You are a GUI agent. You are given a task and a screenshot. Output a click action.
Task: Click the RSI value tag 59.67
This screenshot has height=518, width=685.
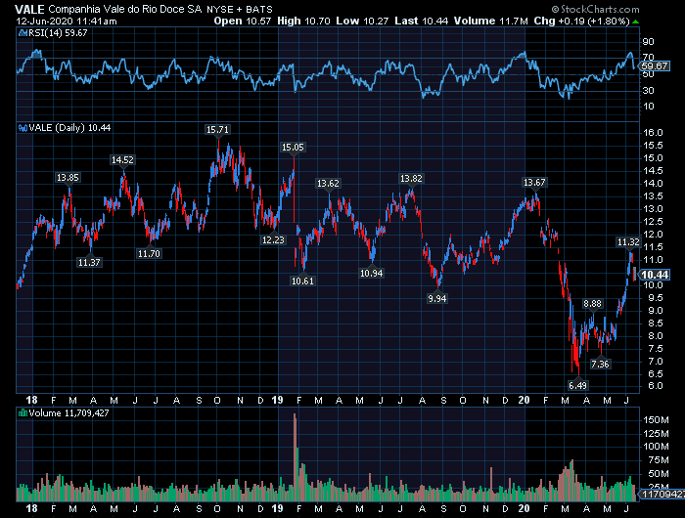[655, 65]
